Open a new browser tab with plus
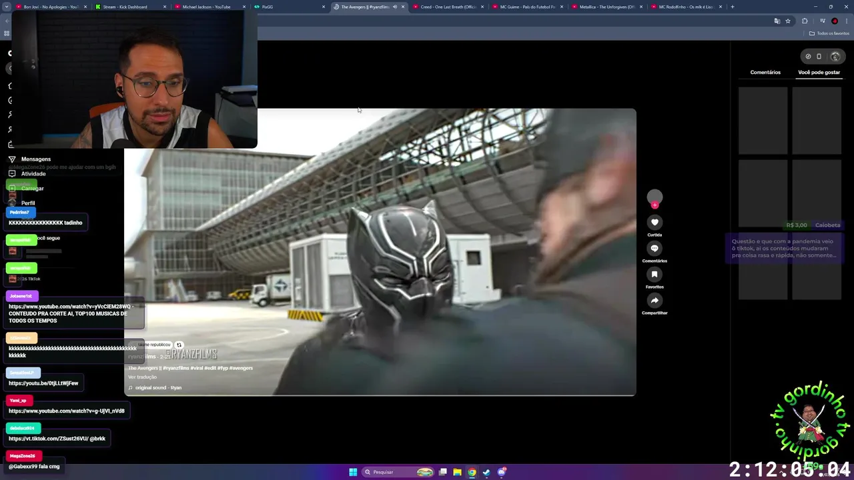854x480 pixels. coord(732,7)
